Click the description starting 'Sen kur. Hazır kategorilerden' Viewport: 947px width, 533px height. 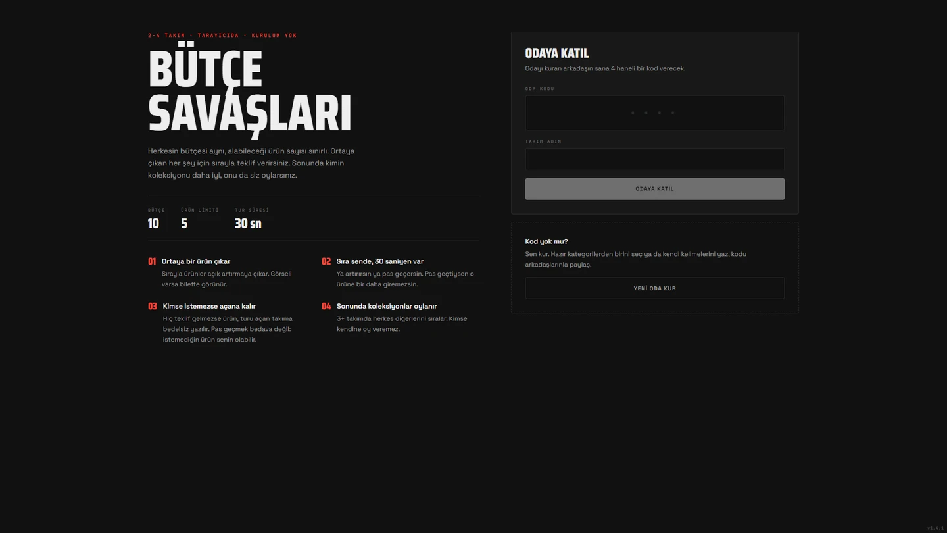[635, 259]
